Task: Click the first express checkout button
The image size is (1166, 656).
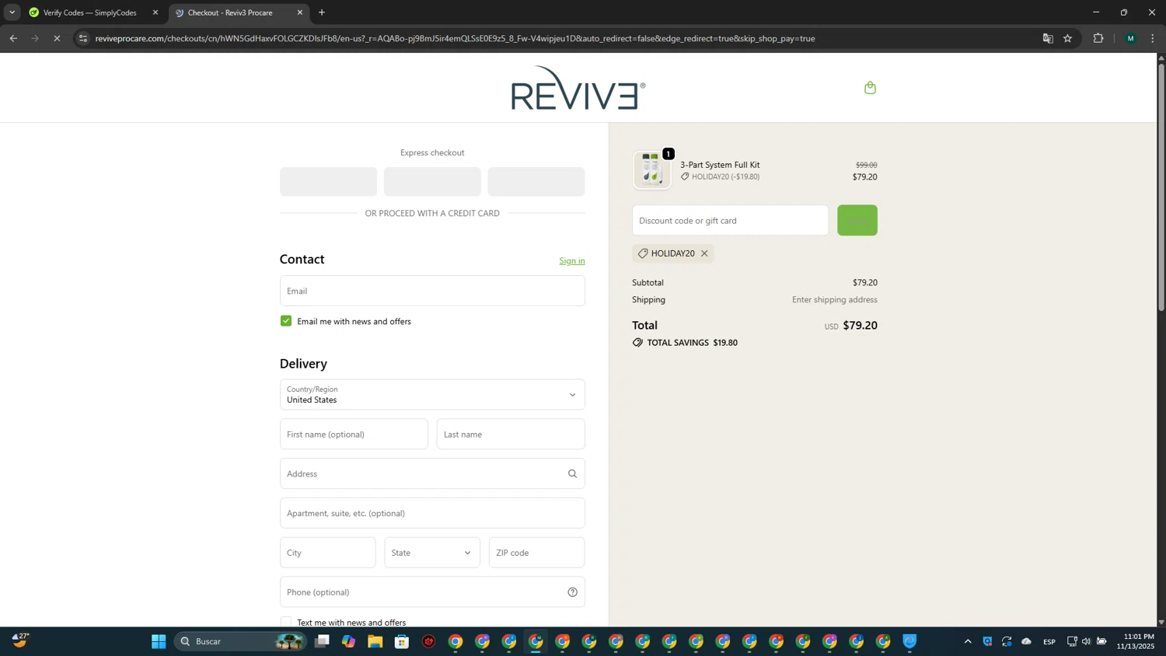Action: pyautogui.click(x=328, y=182)
